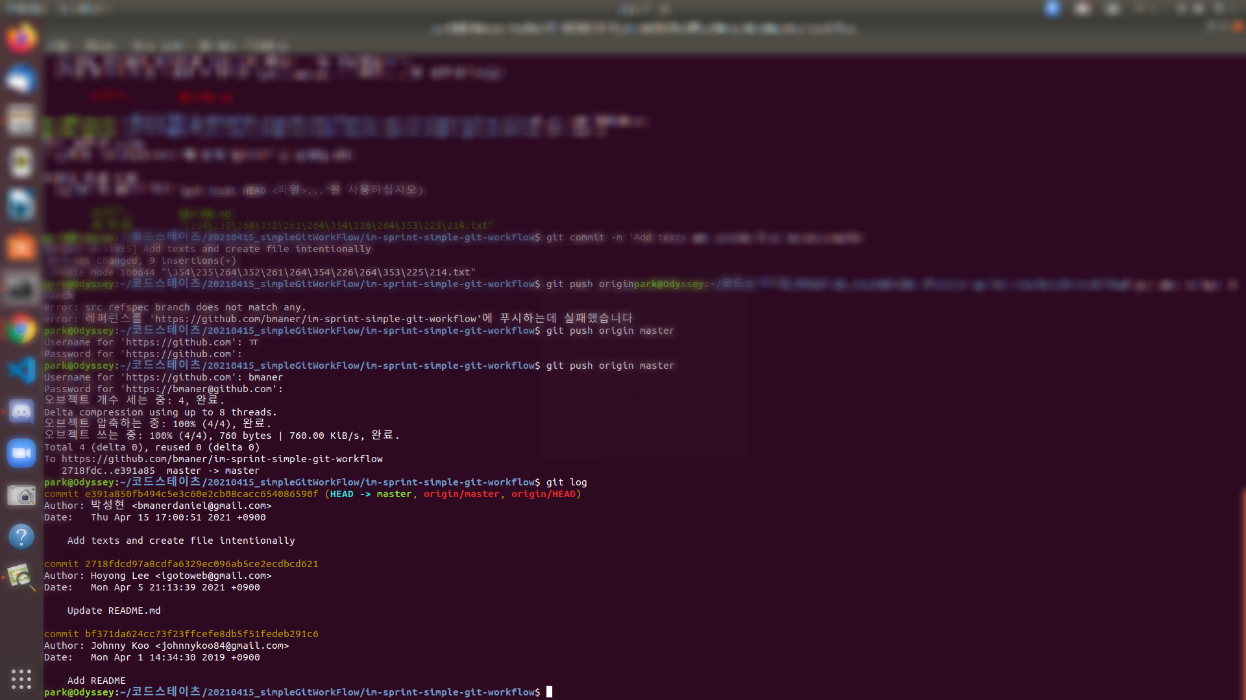
Task: Click the image viewer magnifier dock icon
Action: (21, 577)
